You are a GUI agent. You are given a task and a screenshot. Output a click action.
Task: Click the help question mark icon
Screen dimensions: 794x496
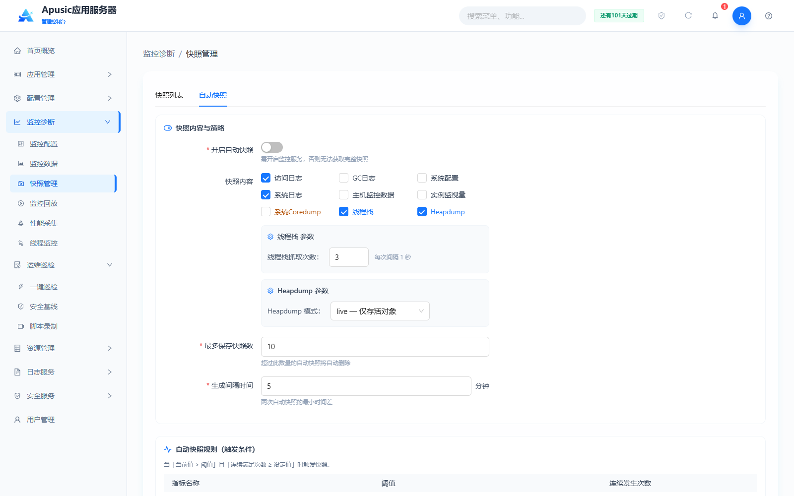coord(769,16)
